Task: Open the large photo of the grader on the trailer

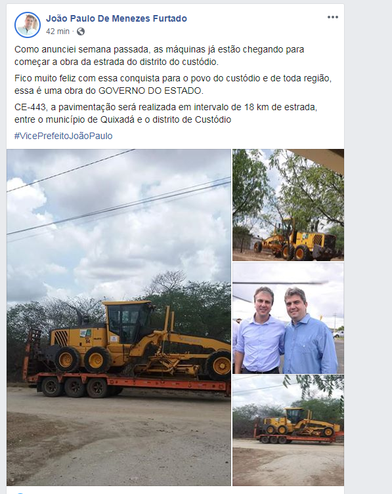Action: pyautogui.click(x=119, y=318)
